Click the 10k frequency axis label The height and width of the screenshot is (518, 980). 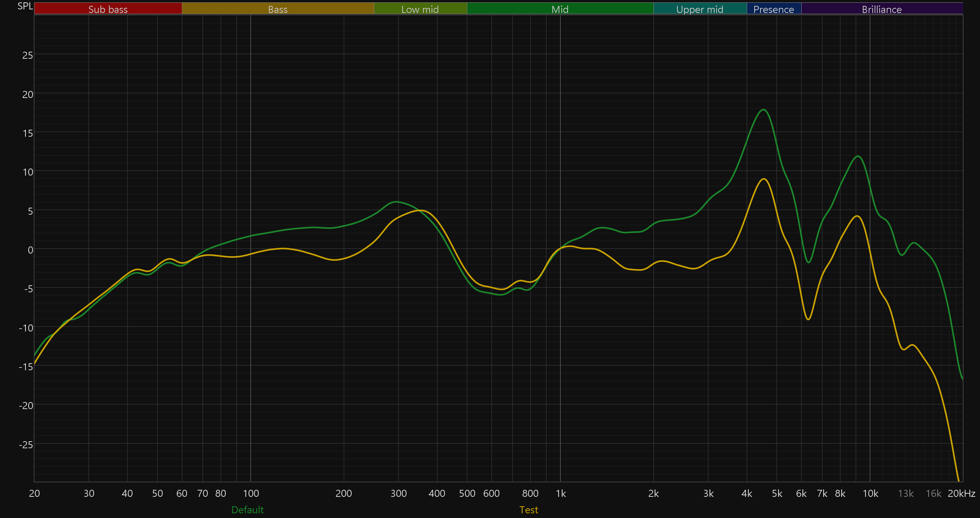[x=870, y=493]
